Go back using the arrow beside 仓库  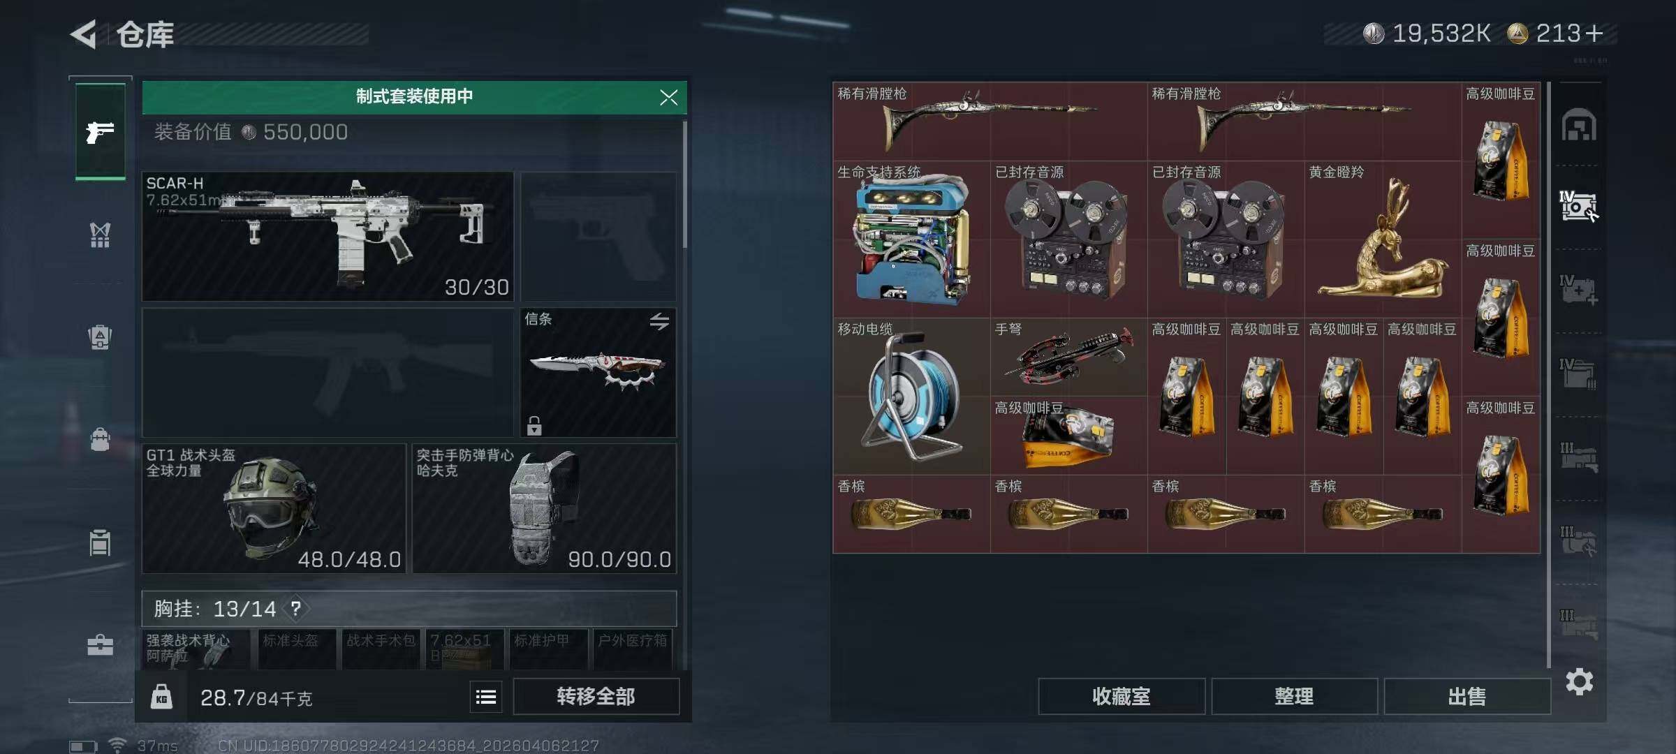84,34
